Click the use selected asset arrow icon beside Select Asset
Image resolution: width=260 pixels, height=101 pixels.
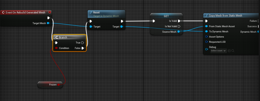[x=229, y=51]
